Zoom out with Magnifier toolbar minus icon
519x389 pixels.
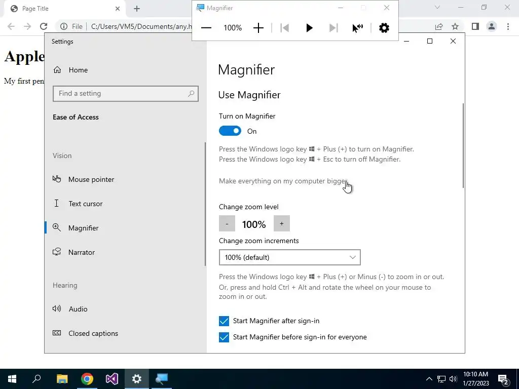(x=206, y=28)
